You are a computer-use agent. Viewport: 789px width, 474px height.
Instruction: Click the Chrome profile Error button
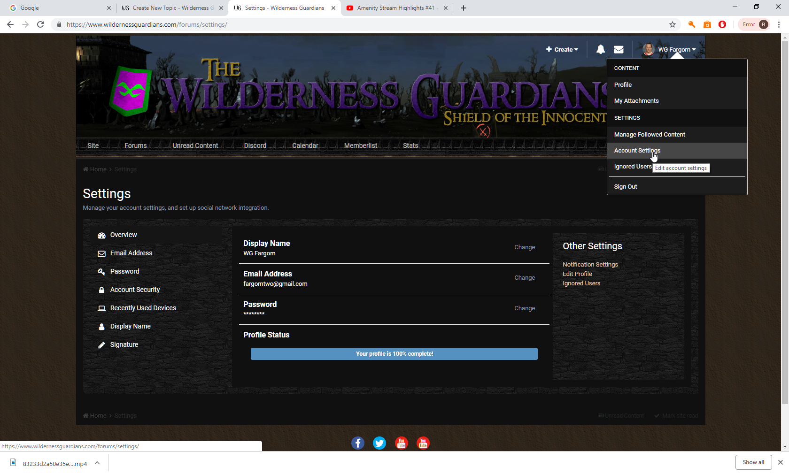coord(755,24)
